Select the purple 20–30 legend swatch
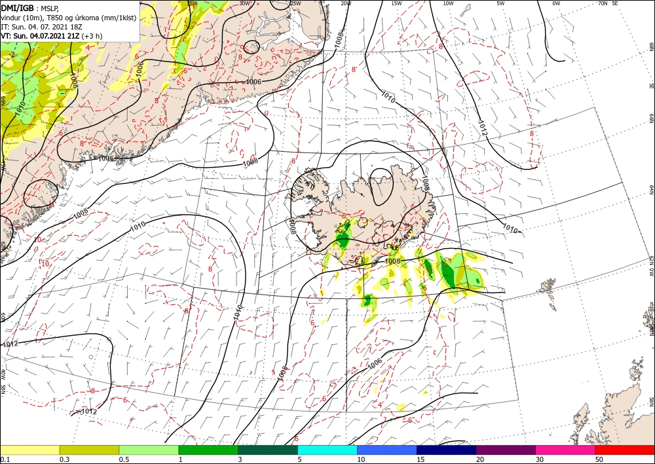Viewport: 655px width, 464px height. point(506,450)
